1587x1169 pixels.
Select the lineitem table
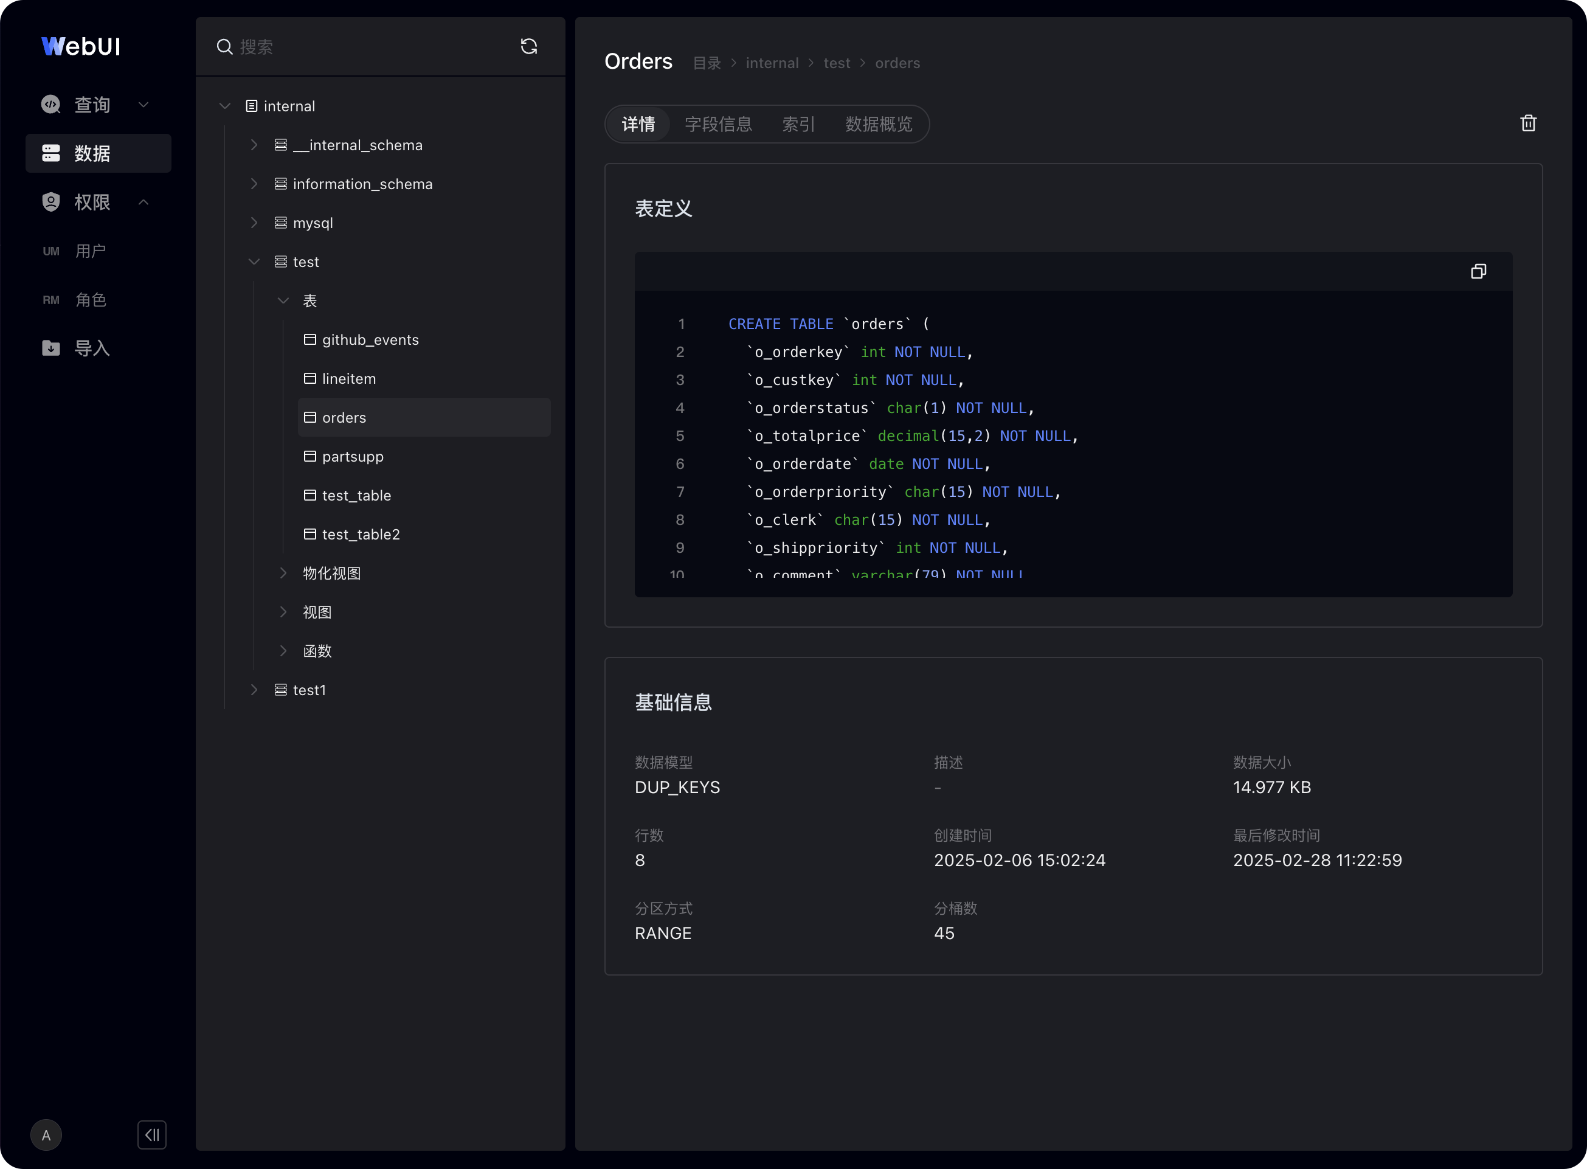pos(424,378)
